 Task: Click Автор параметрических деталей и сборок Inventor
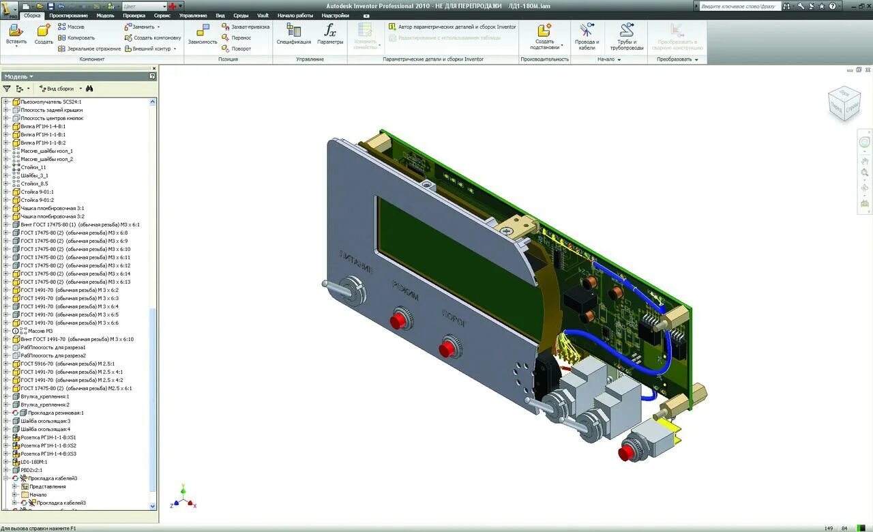(453, 27)
